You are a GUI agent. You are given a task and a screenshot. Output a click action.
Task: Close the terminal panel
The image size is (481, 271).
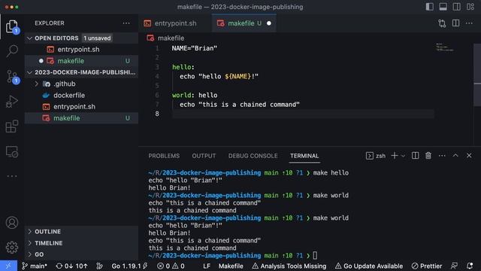click(x=469, y=156)
